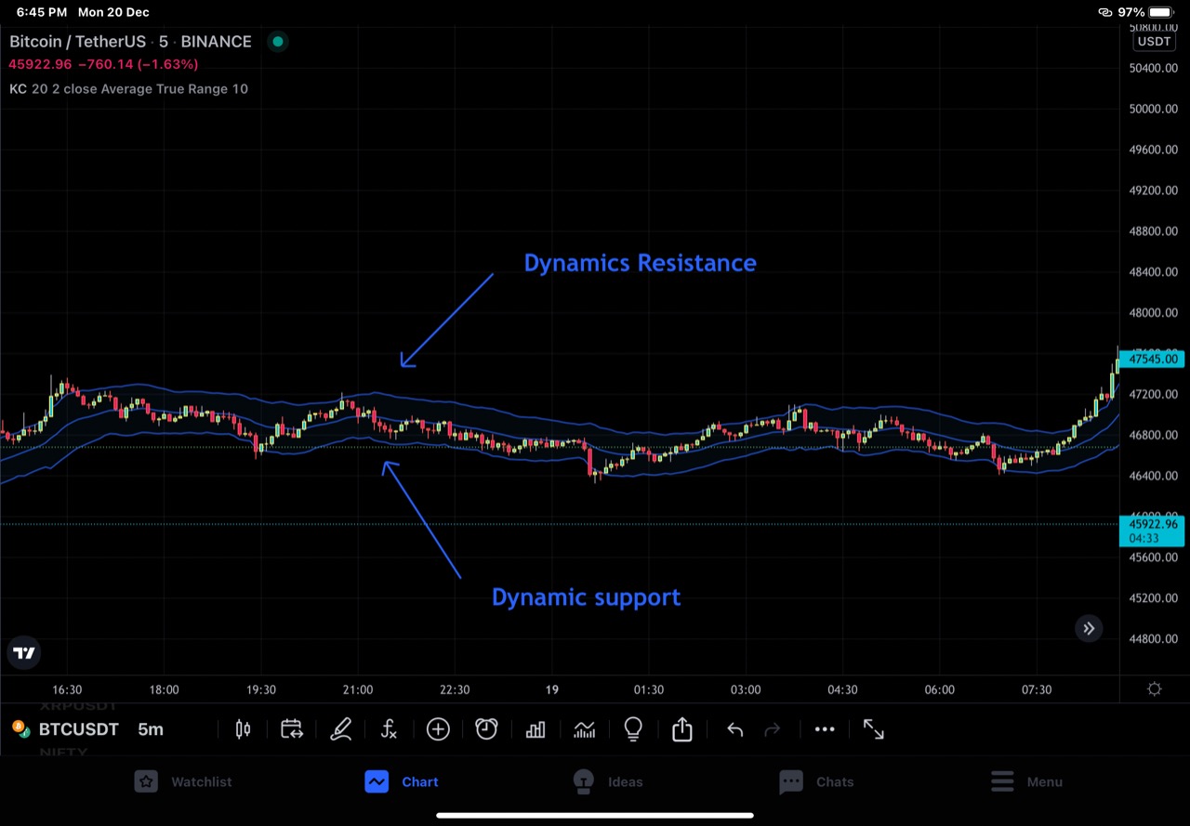Tap the circled plus add icon
Viewport: 1190px width, 826px height.
[x=438, y=729]
